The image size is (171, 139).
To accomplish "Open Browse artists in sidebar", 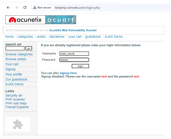I will 16,59.
